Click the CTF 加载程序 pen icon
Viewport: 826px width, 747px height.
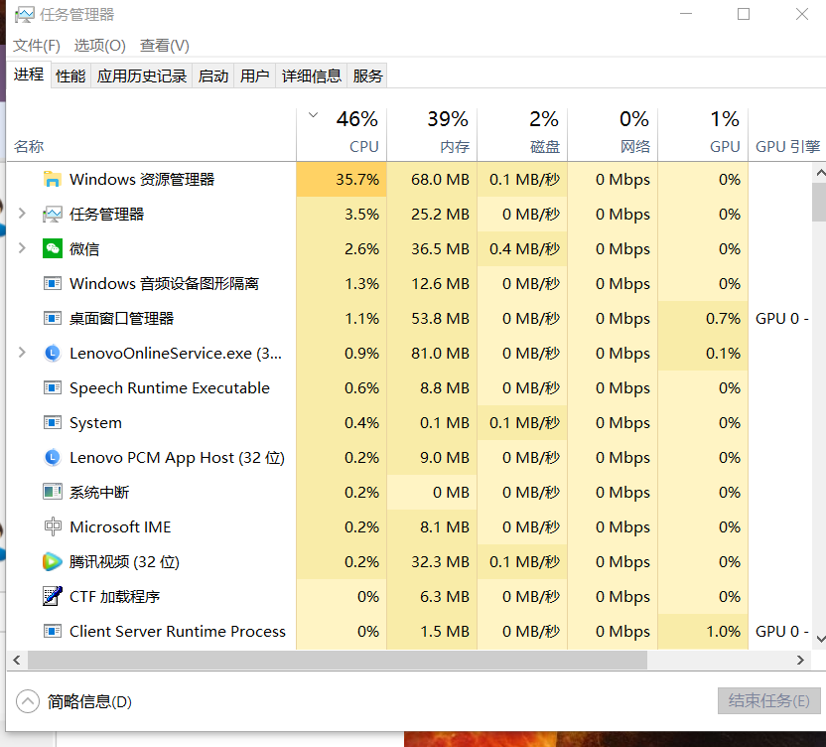pos(53,596)
